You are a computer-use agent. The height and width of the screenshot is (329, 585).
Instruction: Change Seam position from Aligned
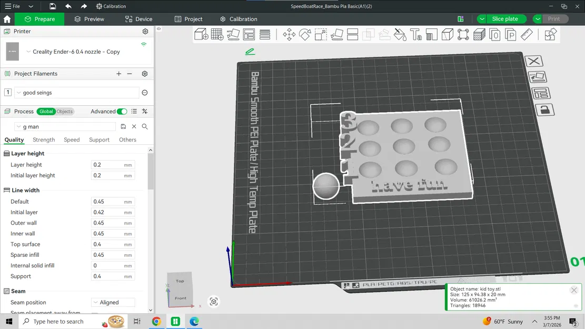(x=112, y=302)
